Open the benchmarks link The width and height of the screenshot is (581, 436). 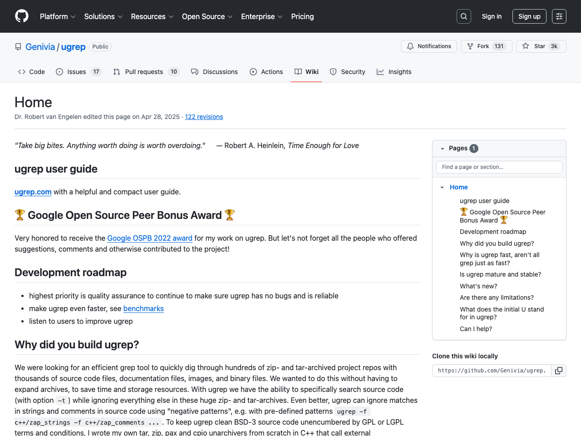click(x=143, y=308)
